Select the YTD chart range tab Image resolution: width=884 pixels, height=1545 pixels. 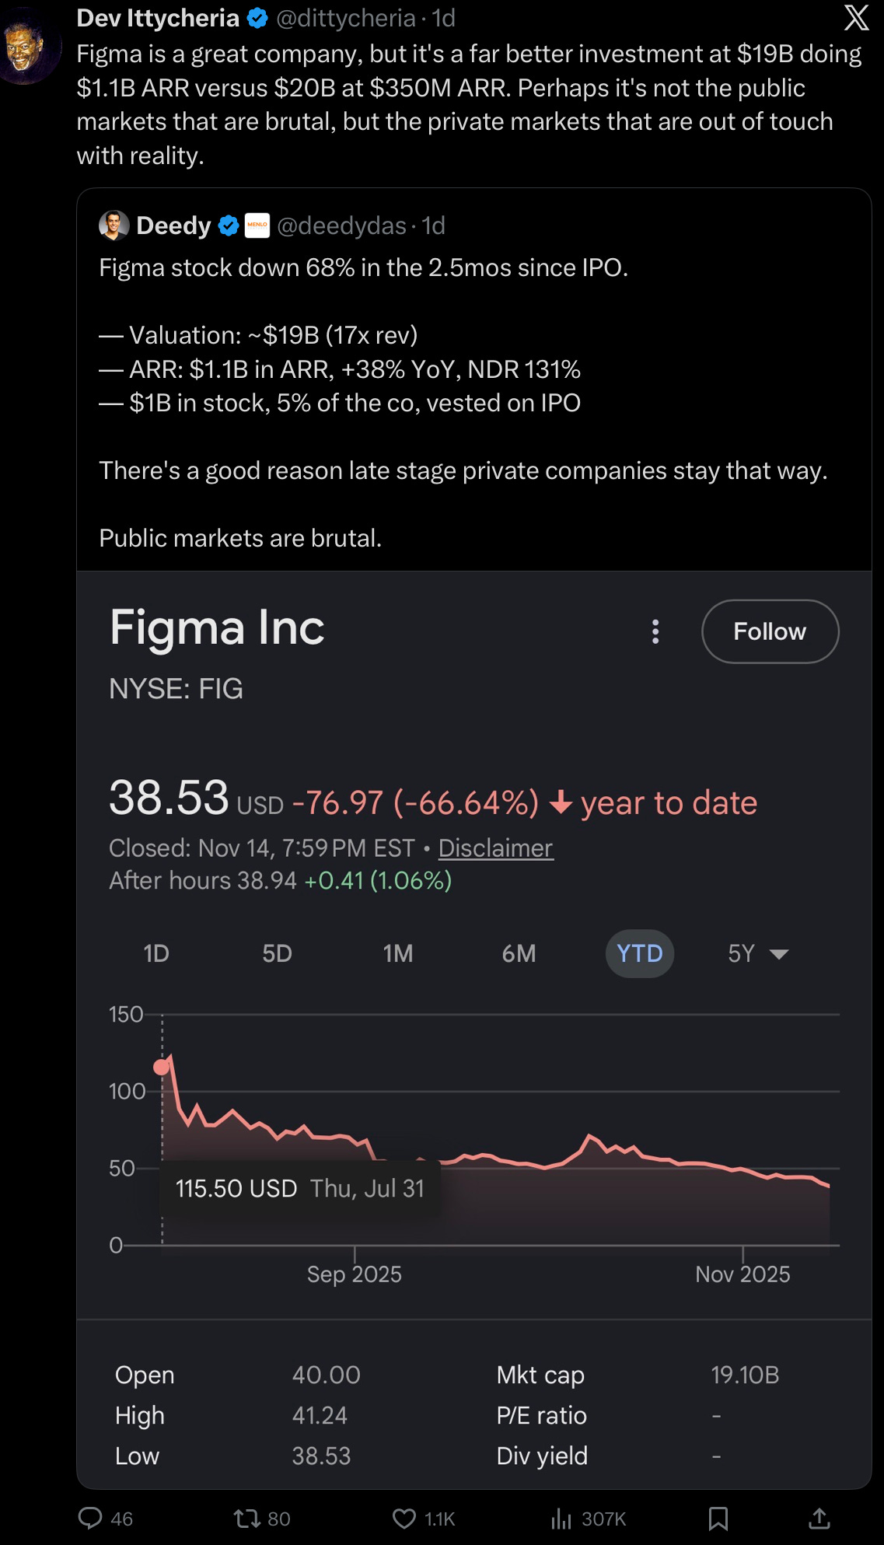pos(639,953)
